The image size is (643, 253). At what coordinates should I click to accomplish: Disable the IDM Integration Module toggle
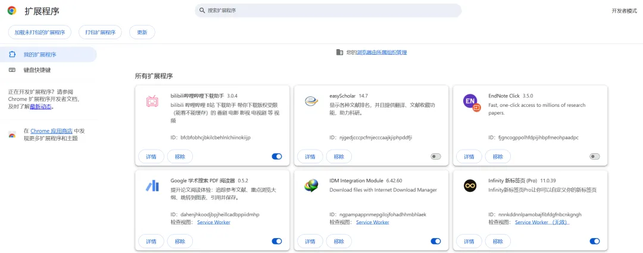[x=435, y=241]
